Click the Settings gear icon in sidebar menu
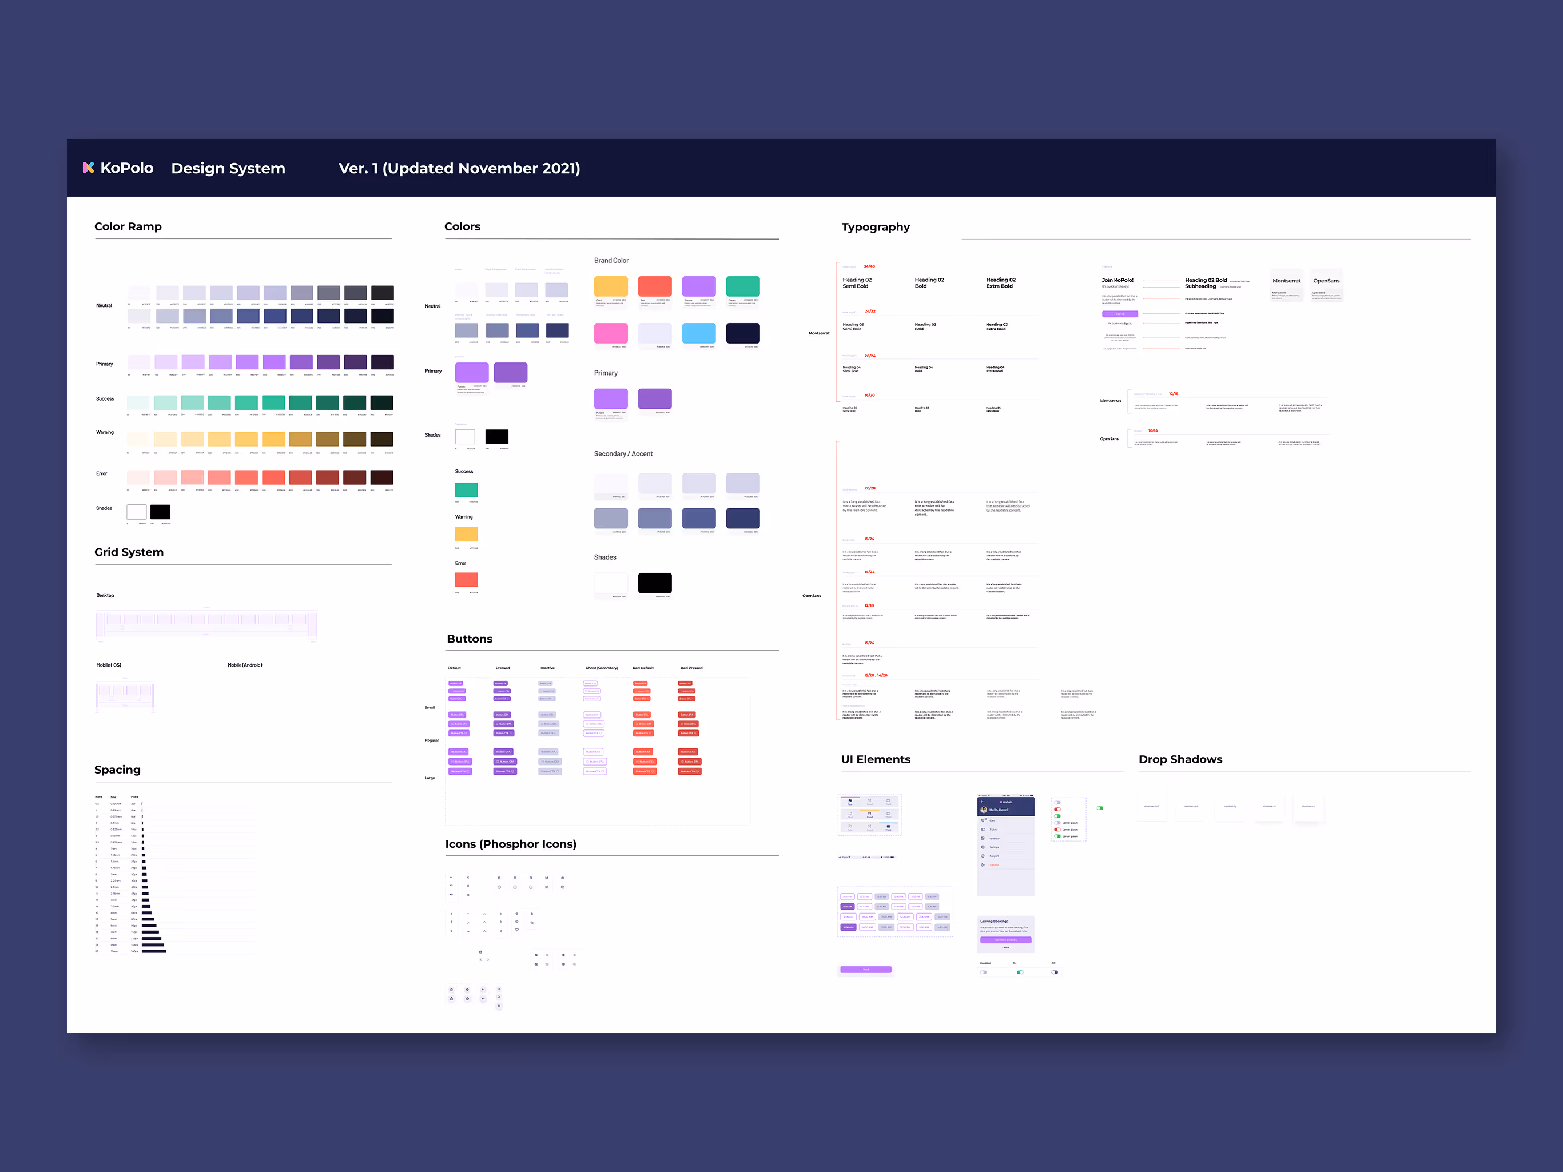This screenshot has width=1563, height=1172. click(983, 847)
